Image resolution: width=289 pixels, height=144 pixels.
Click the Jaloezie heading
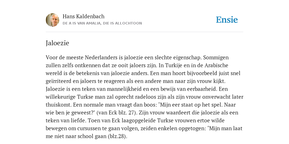[x=57, y=43]
